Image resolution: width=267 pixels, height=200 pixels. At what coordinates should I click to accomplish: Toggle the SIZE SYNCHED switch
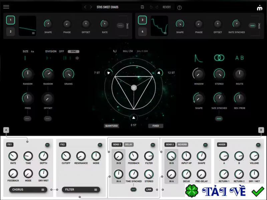219,119
